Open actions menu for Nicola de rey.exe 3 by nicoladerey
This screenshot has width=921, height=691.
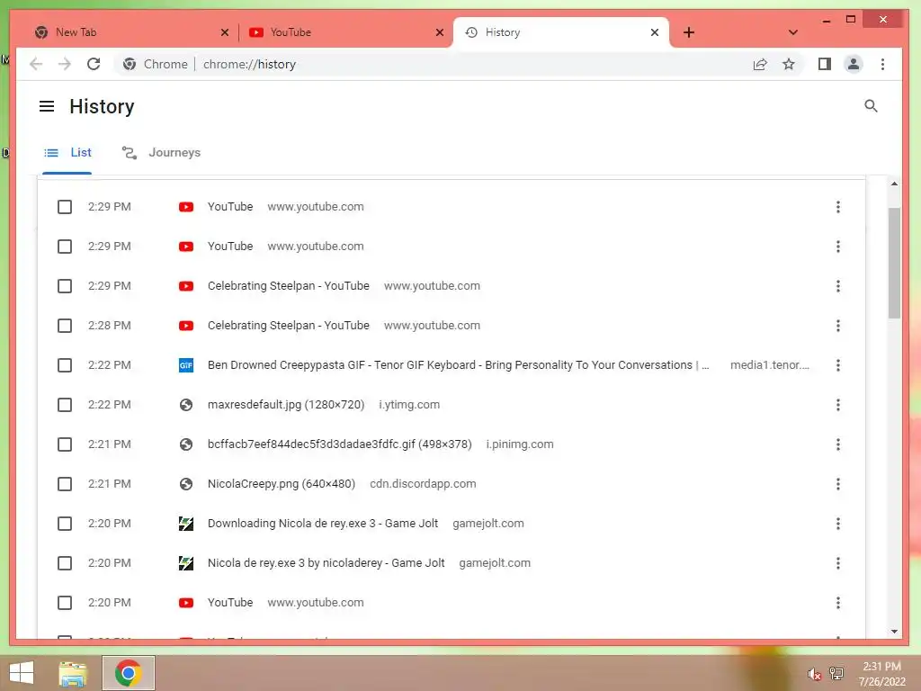[838, 563]
